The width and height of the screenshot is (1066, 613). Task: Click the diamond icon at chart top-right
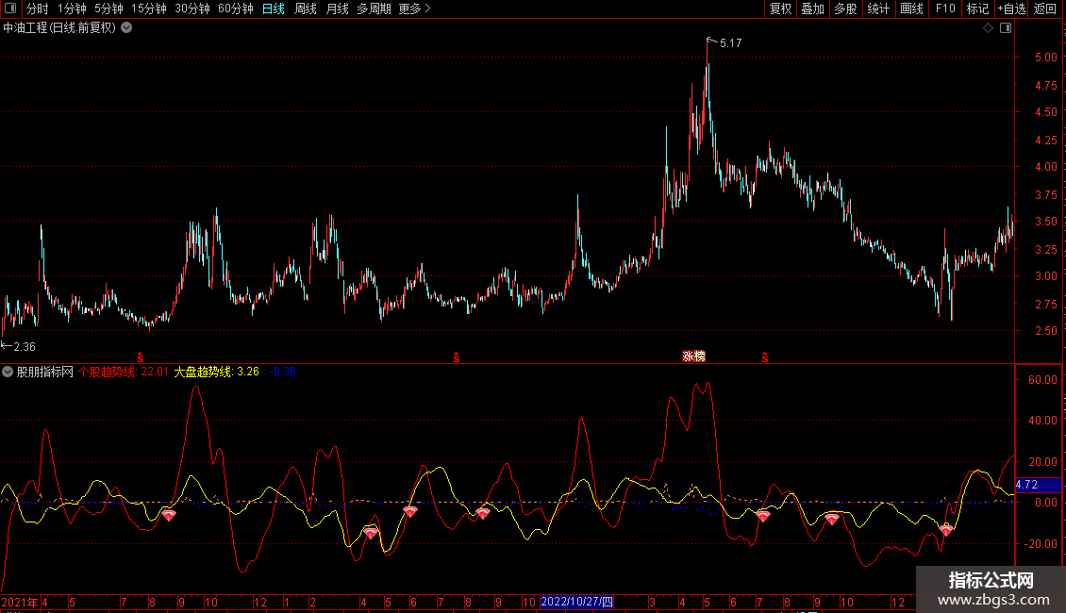pos(988,28)
